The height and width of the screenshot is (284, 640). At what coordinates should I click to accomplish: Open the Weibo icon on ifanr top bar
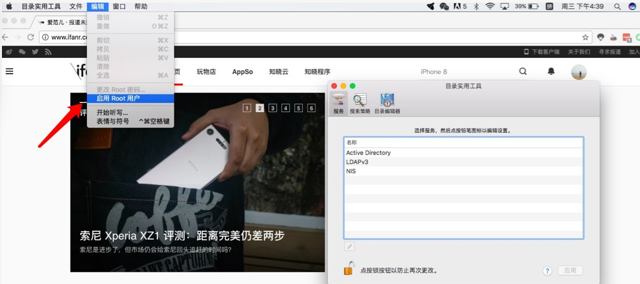pyautogui.click(x=9, y=51)
